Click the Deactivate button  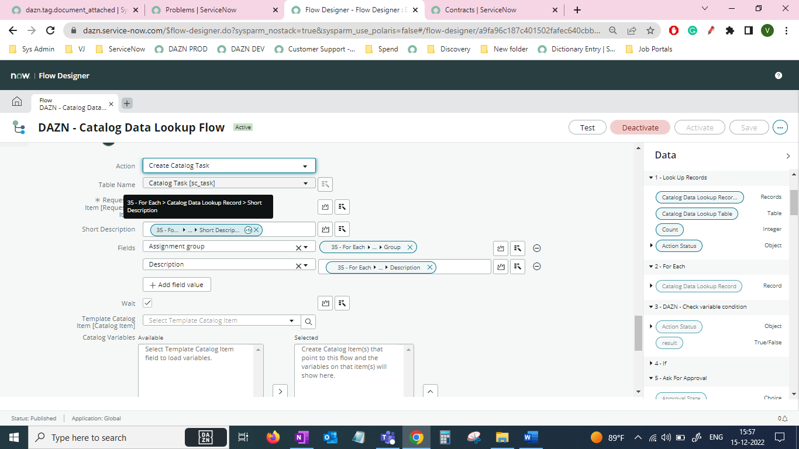(640, 127)
